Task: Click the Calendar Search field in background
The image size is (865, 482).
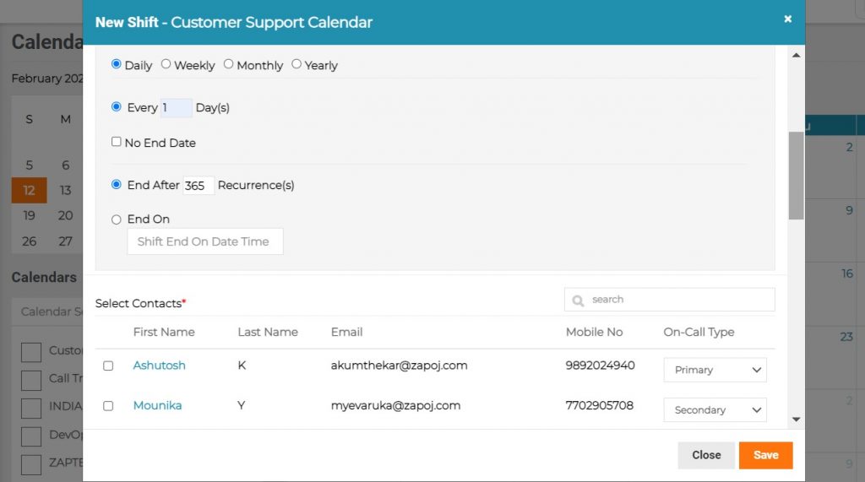Action: [47, 311]
